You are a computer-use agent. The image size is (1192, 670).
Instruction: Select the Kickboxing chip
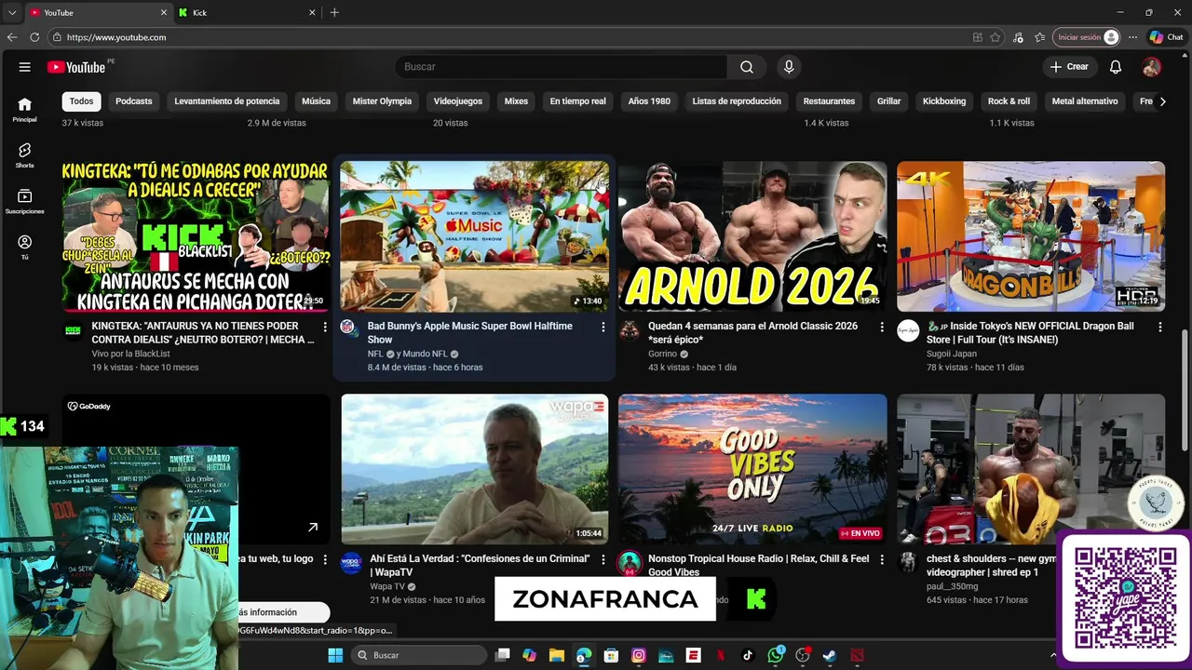(x=944, y=101)
